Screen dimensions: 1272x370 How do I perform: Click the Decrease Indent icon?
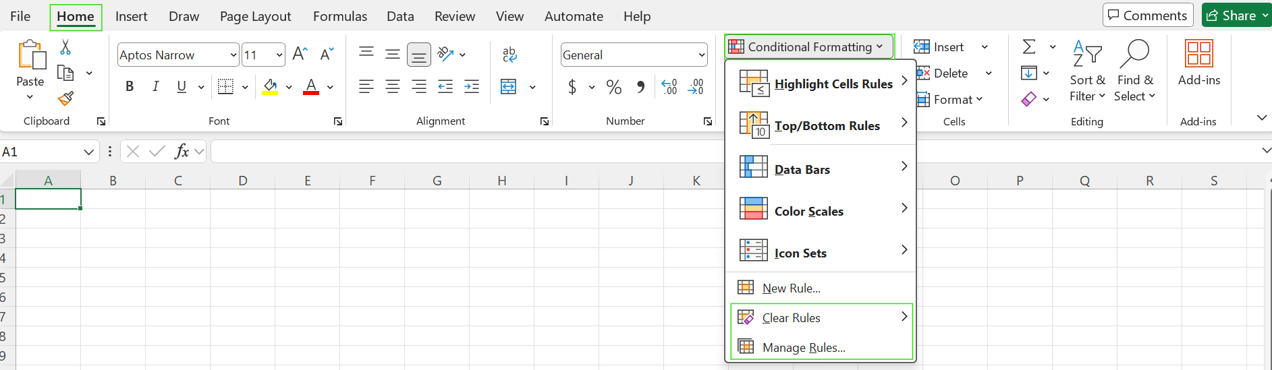445,86
